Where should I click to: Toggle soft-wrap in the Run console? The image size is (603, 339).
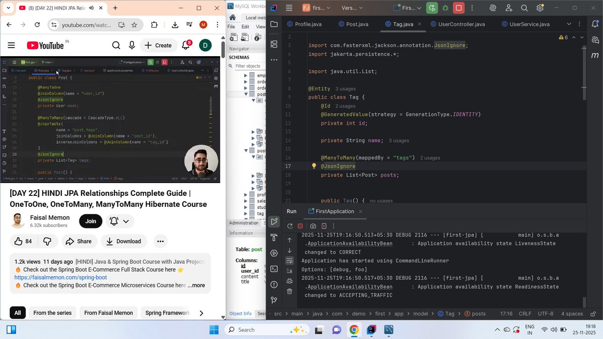(x=289, y=261)
